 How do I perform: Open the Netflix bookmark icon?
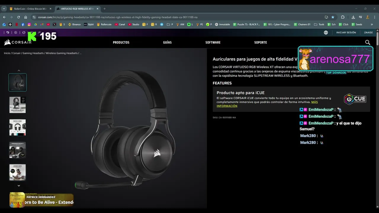(x=17, y=25)
